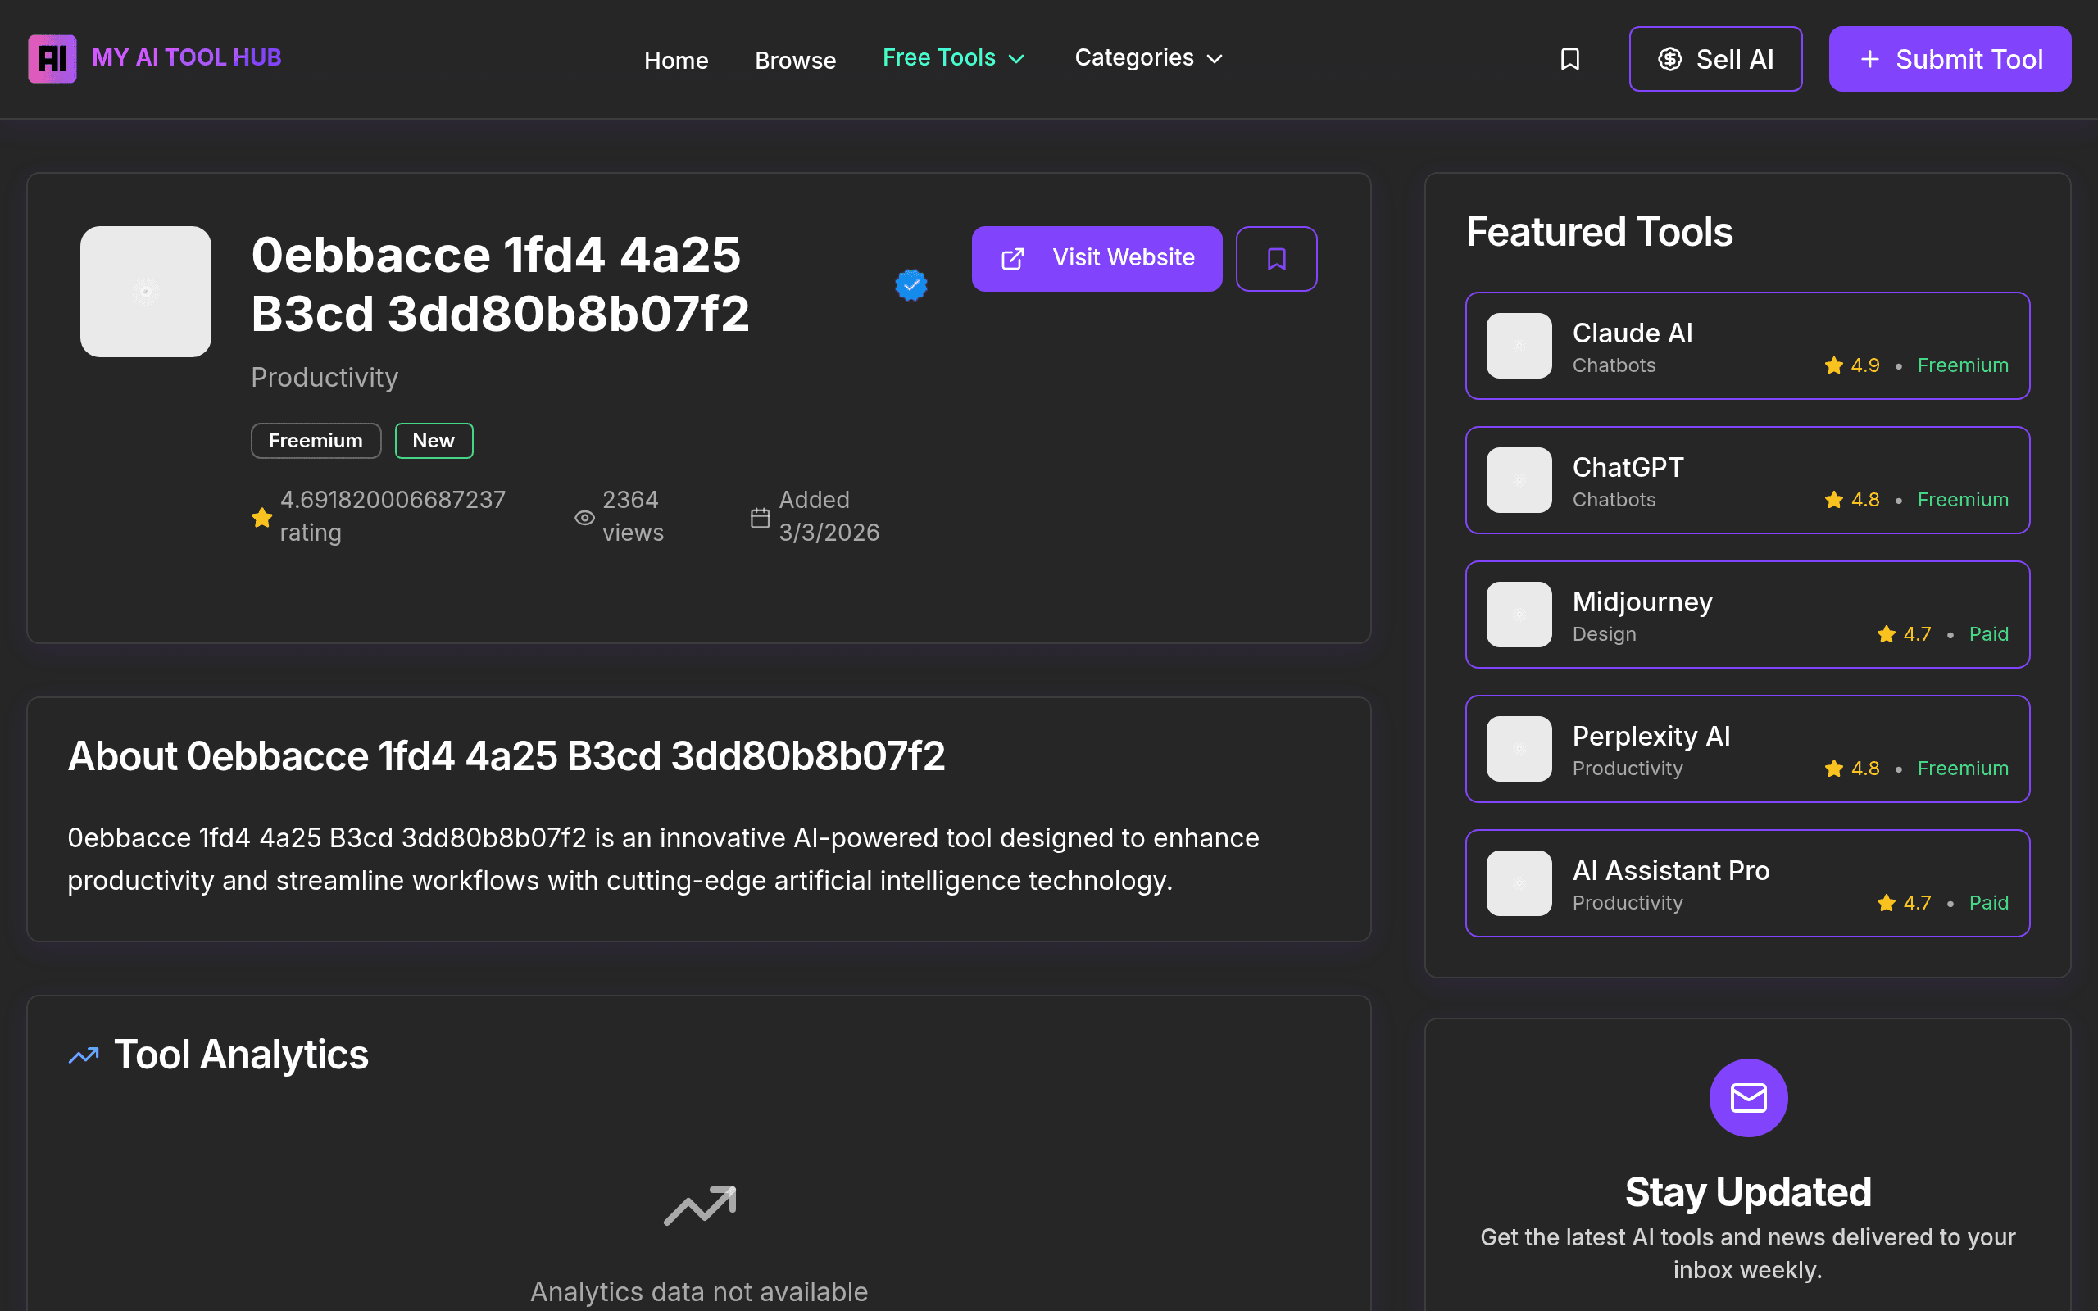
Task: Click the star icon next to Claude AI 4.9
Action: click(x=1833, y=365)
